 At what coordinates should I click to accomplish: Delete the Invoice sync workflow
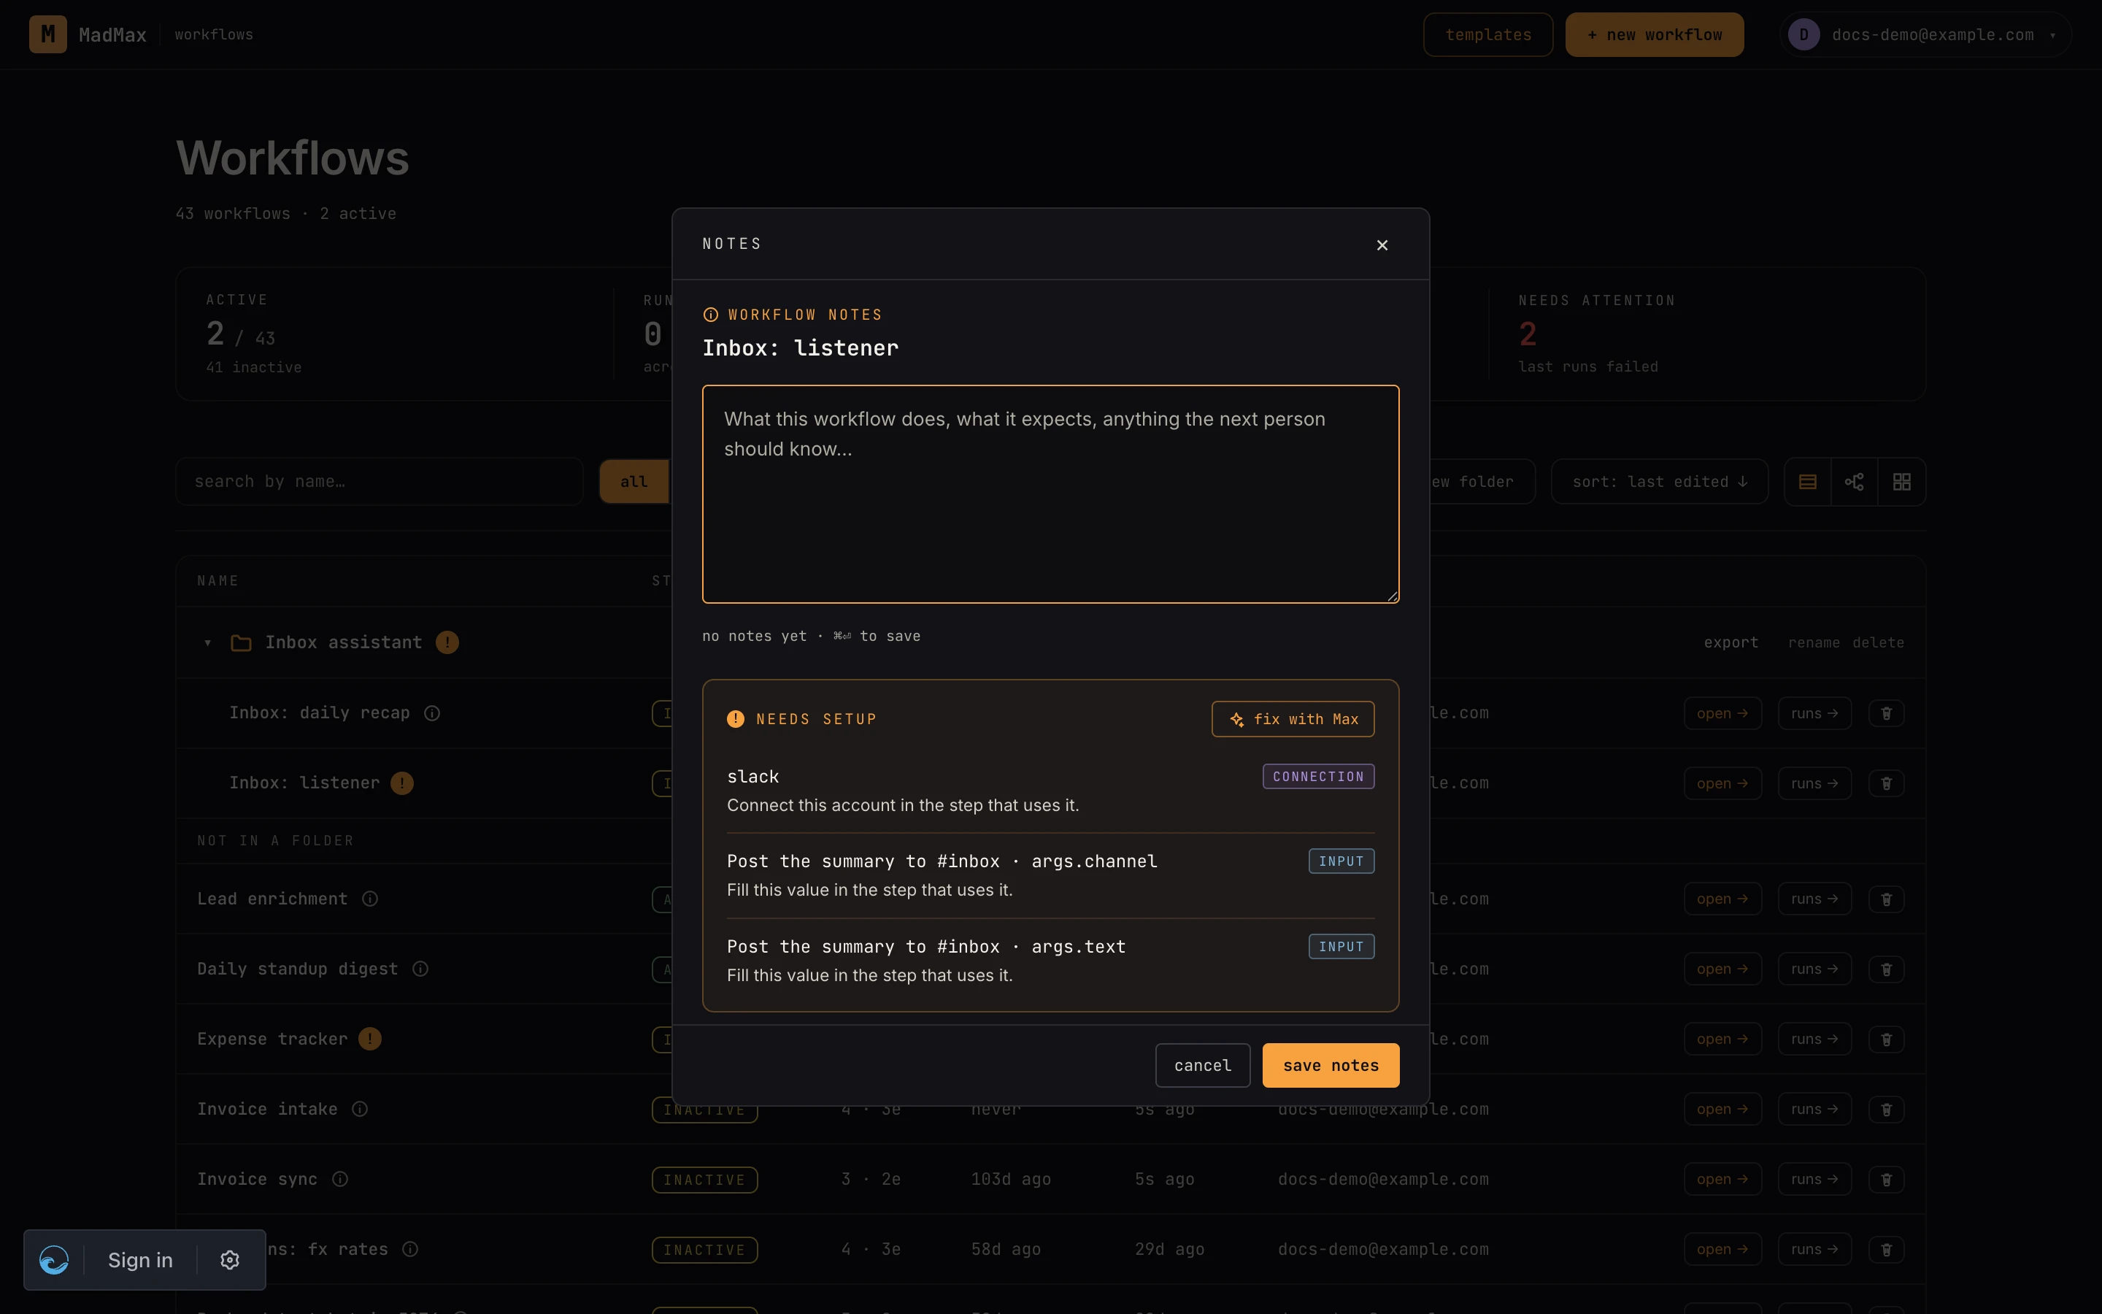1886,1179
